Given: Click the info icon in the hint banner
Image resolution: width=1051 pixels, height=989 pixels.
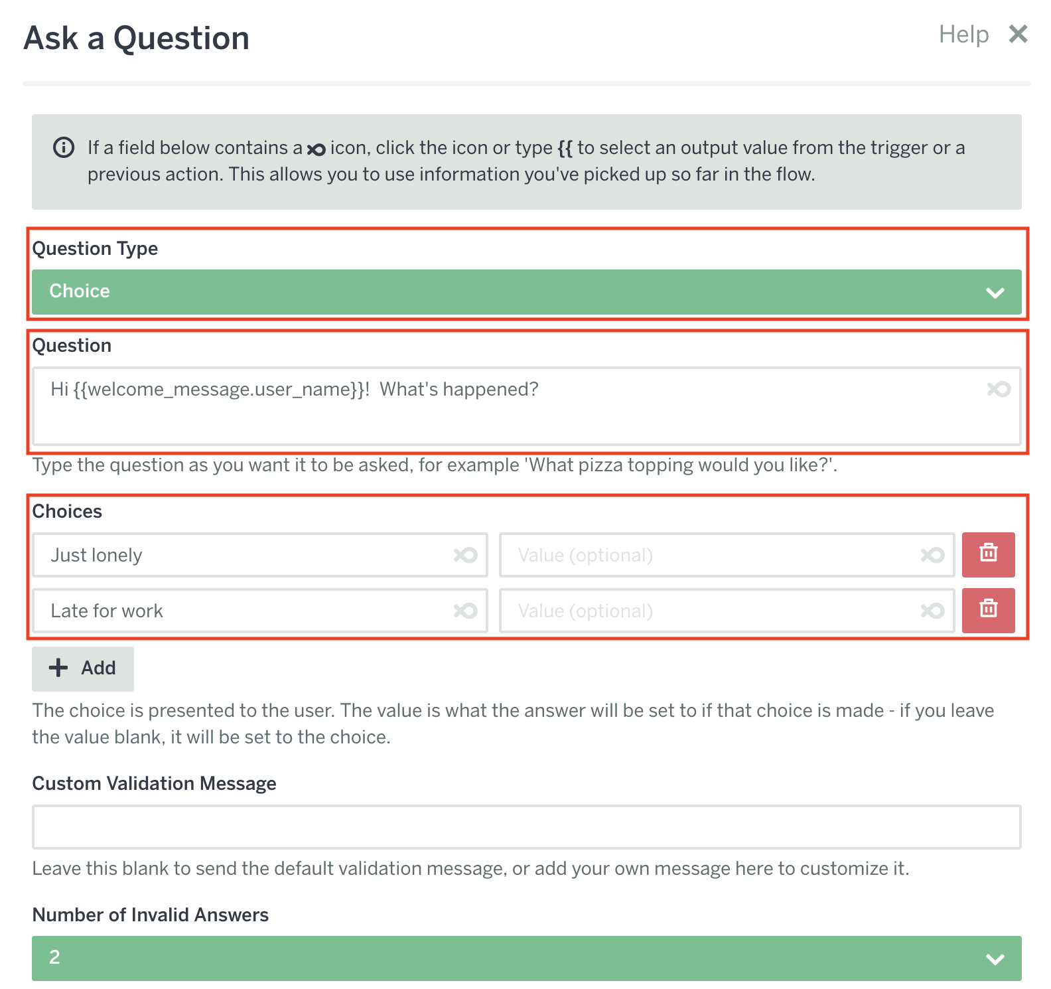Looking at the screenshot, I should [64, 147].
